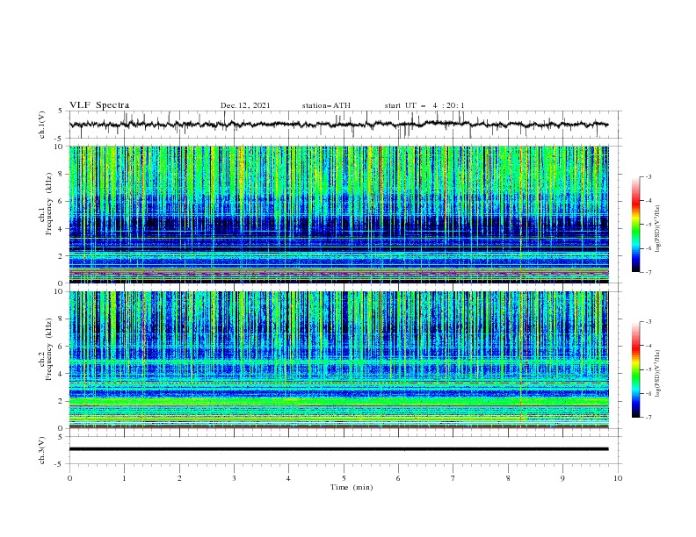The width and height of the screenshot is (696, 537).
Task: Click the 6 kHz tick label on ch.2 axis
Action: point(62,347)
